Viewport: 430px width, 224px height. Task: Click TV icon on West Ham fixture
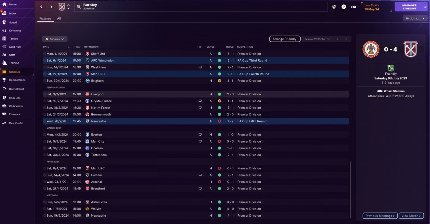click(200, 67)
